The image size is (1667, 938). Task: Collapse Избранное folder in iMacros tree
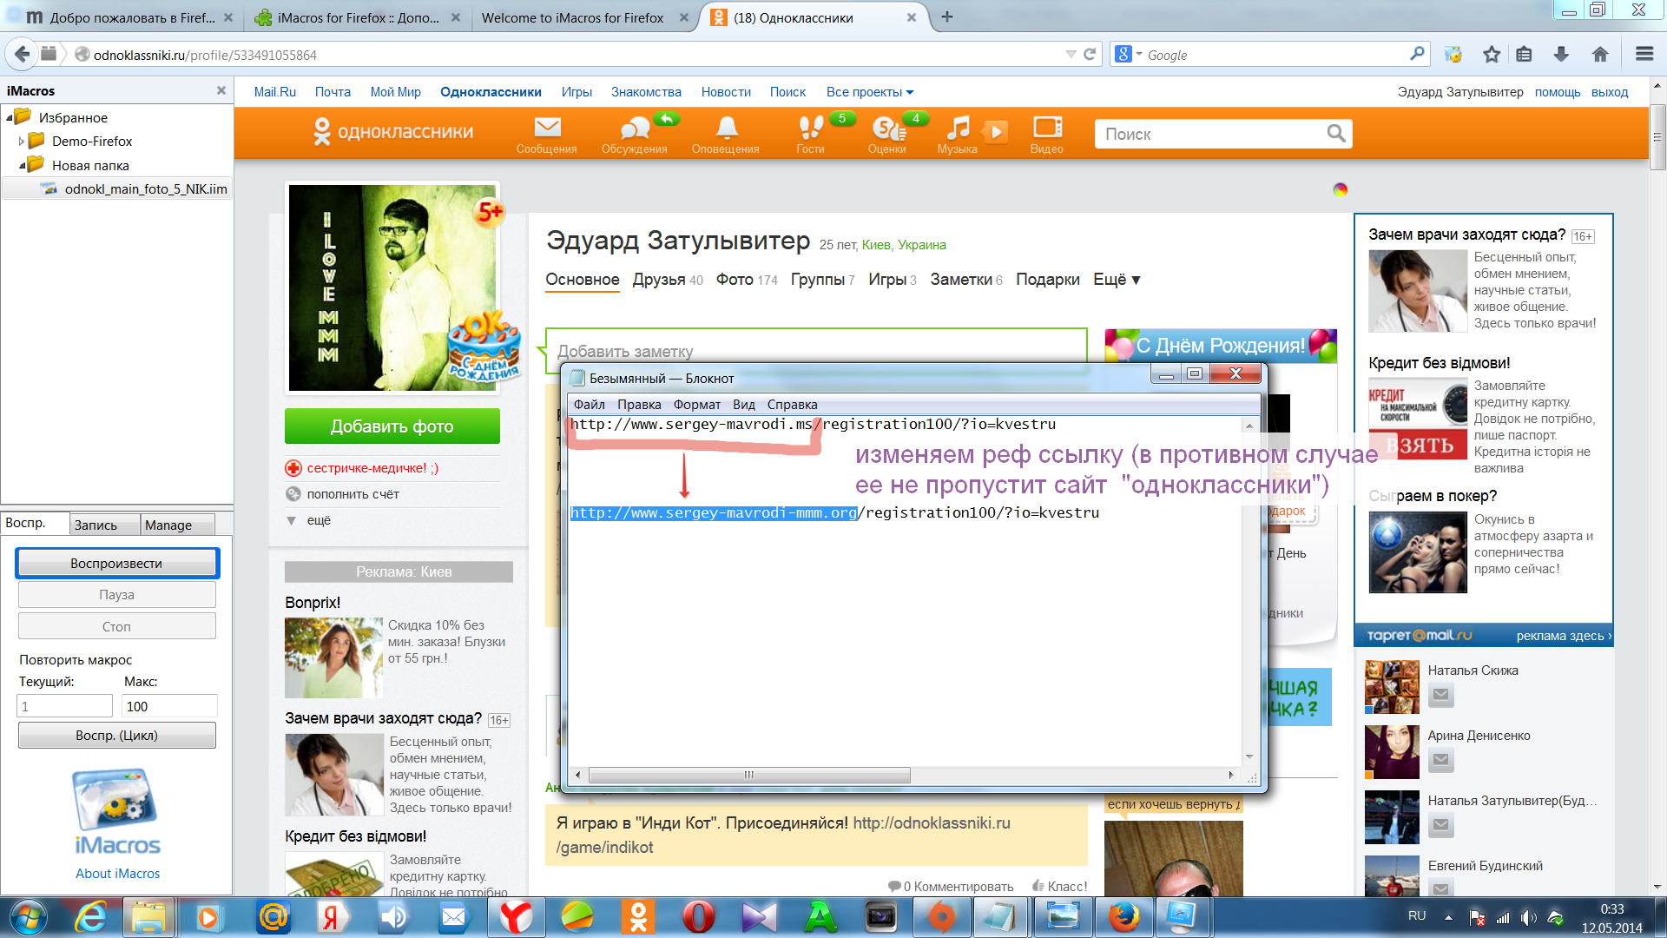[10, 117]
